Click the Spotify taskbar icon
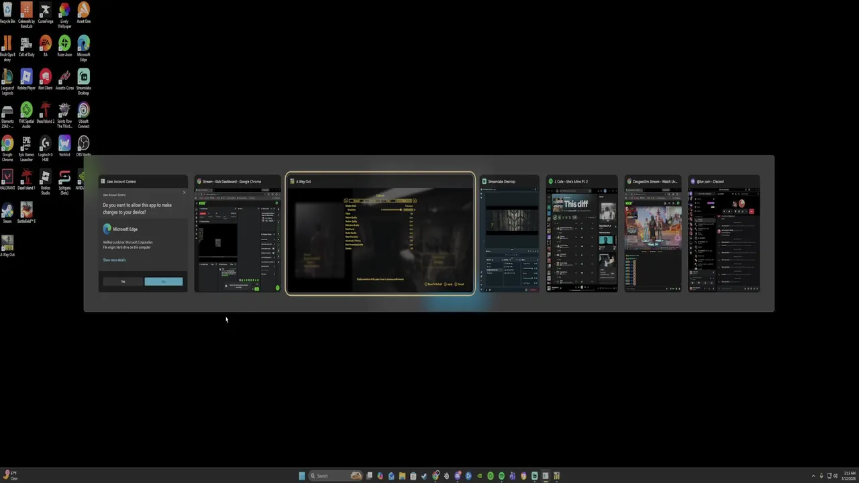 pyautogui.click(x=501, y=476)
